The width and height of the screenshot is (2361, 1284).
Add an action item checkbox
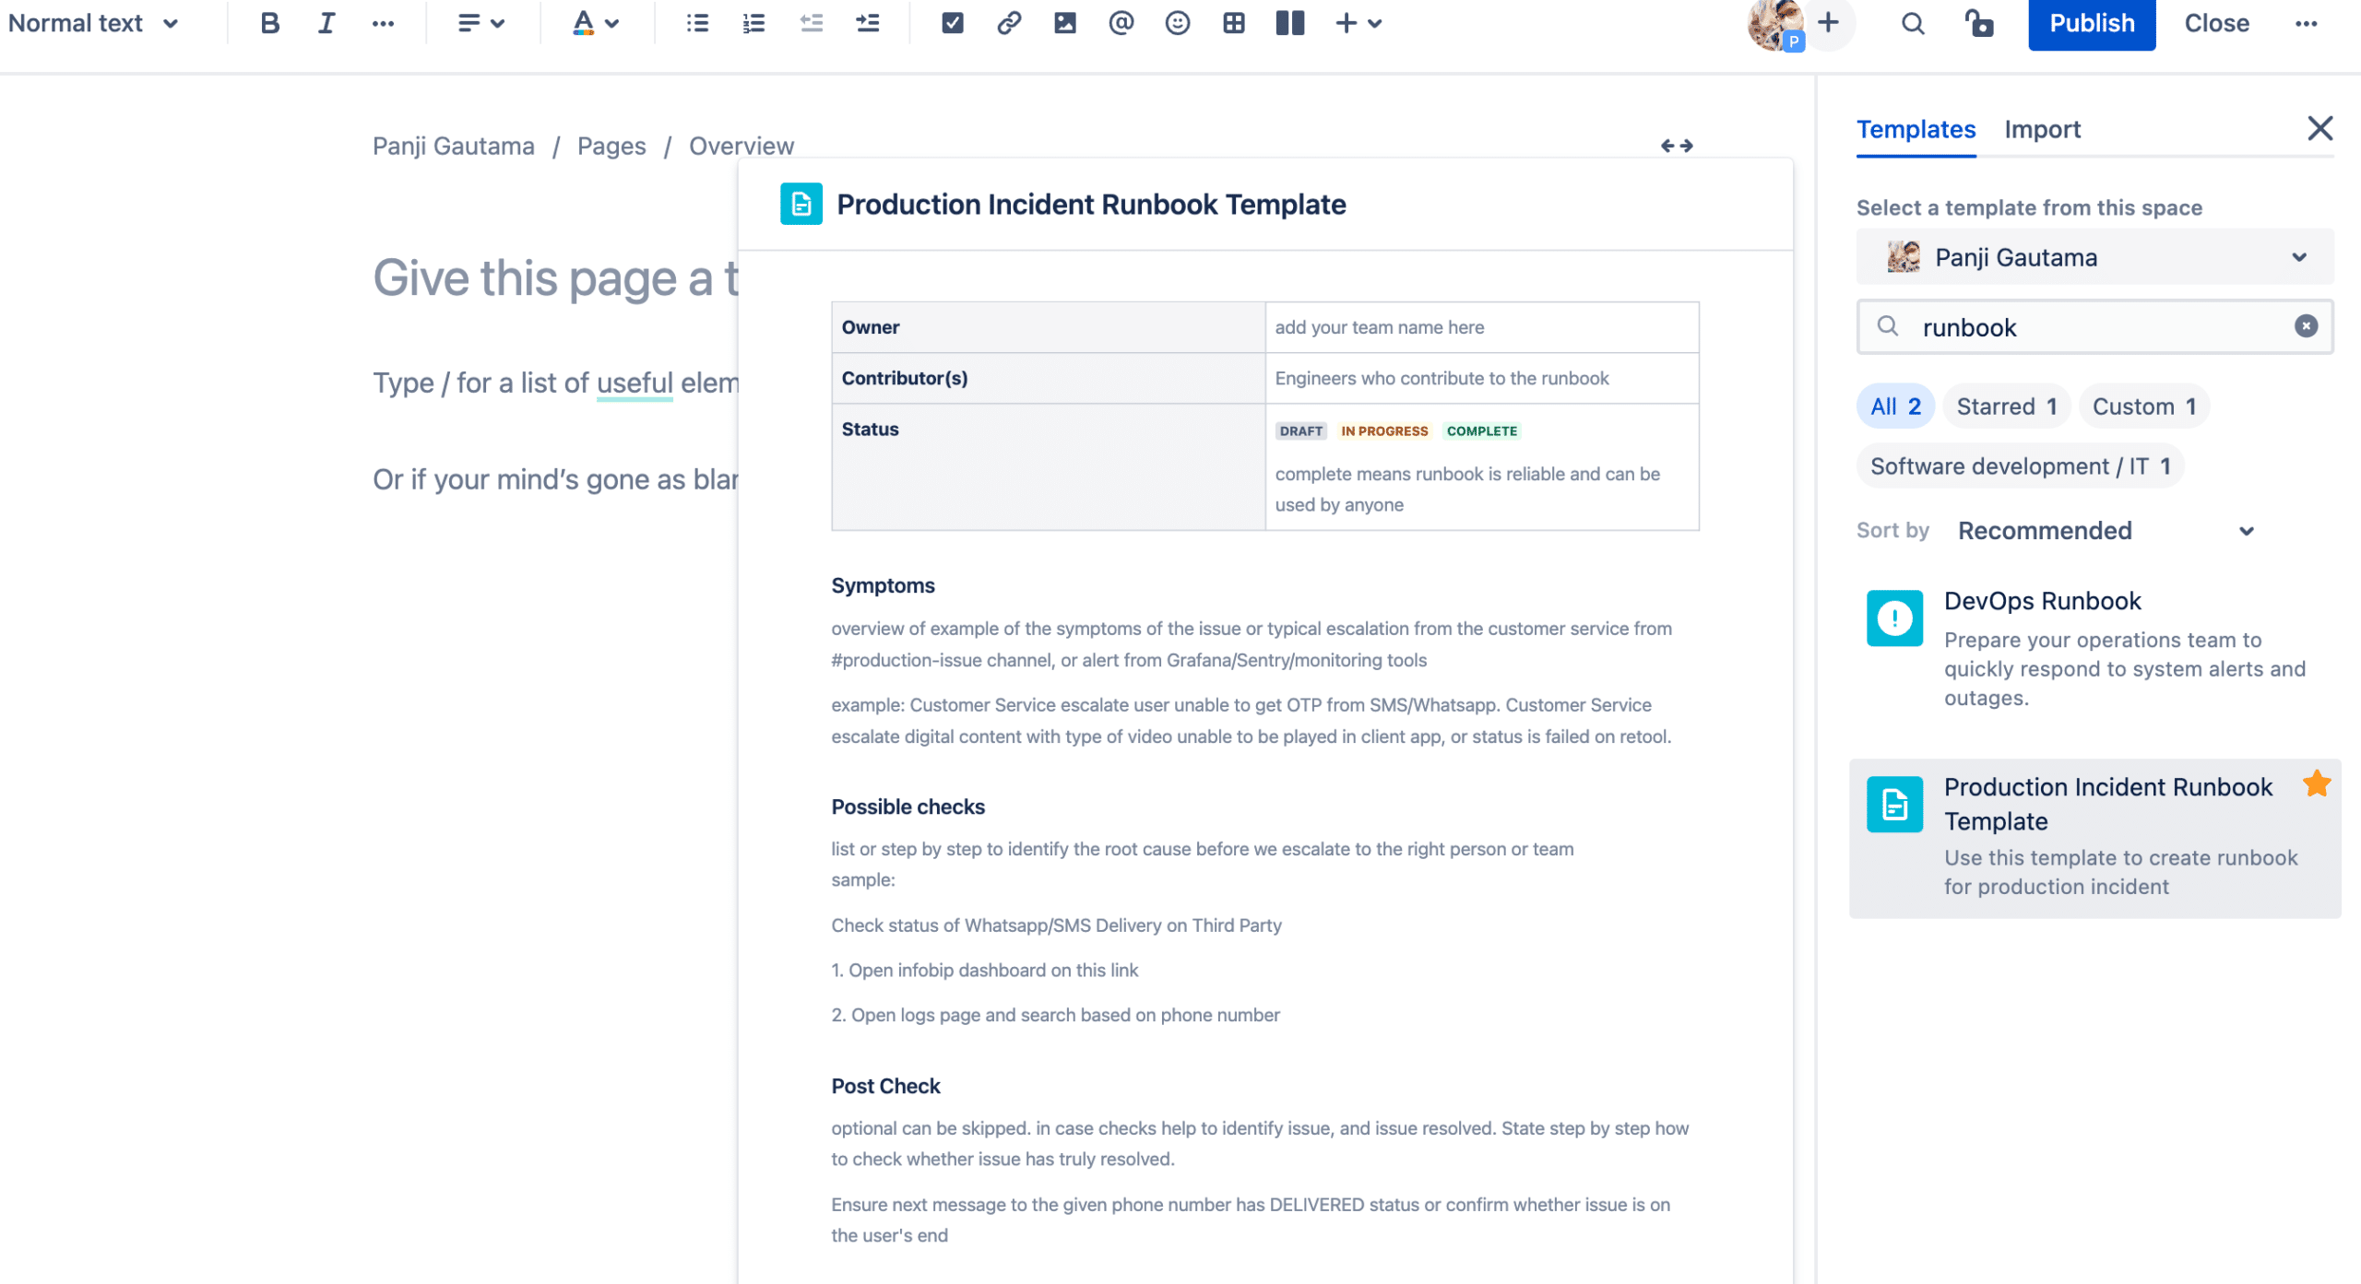coord(952,23)
